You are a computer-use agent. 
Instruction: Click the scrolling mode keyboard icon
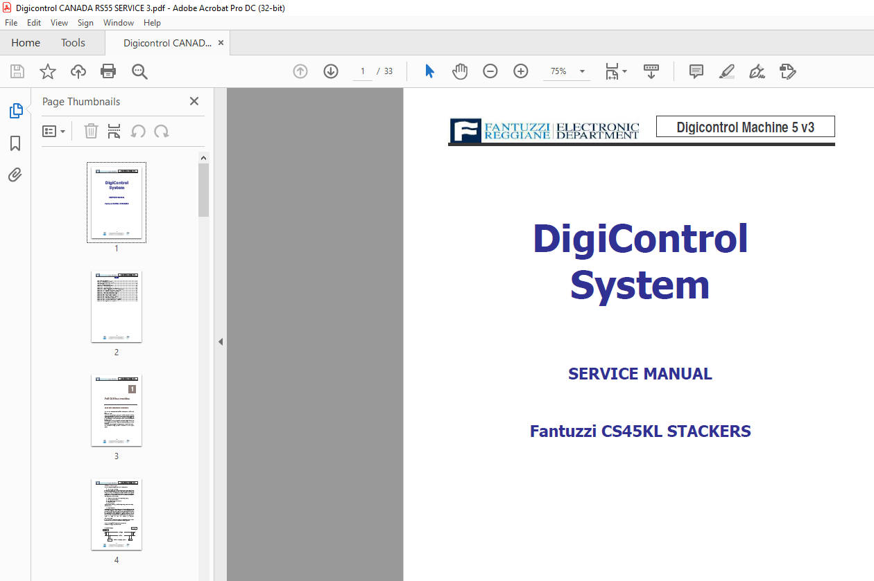click(651, 71)
